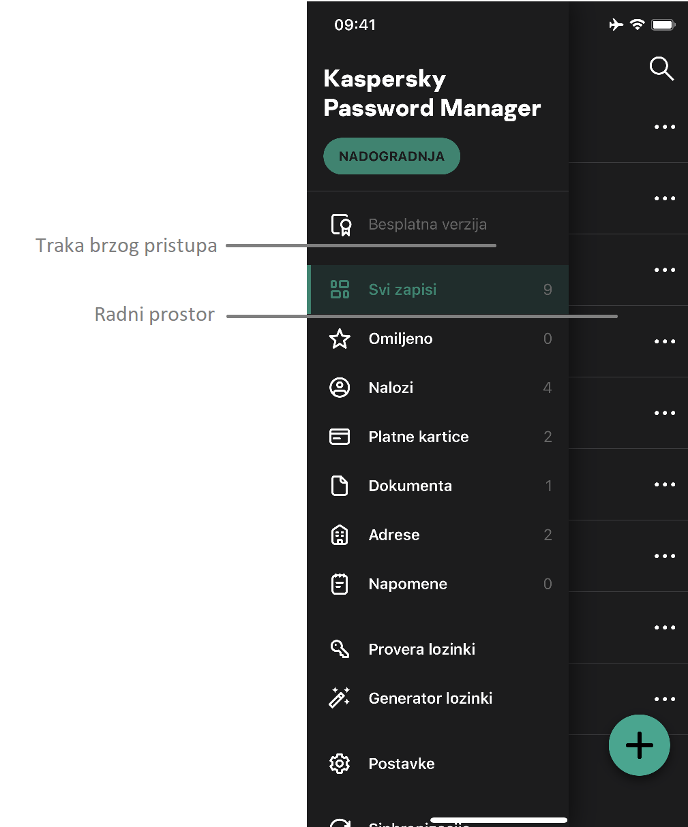Open the three-dot menu above the plus button
688x827 pixels.
tap(665, 699)
